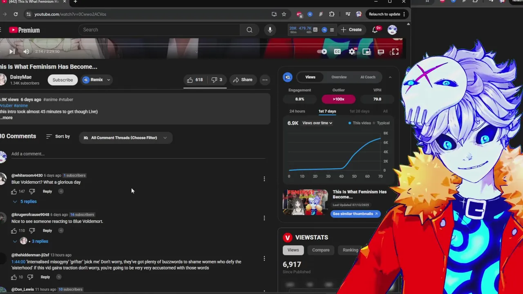Select the Compare tab in ViewStats
This screenshot has width=523, height=294.
point(321,250)
